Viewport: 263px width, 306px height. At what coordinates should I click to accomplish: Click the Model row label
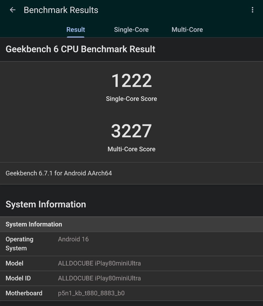pyautogui.click(x=14, y=263)
